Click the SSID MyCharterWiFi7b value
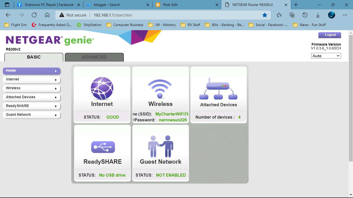 point(172,114)
